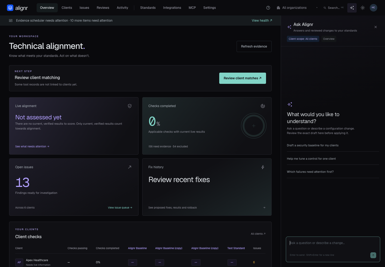Toggle the light/dark theme sun icon
This screenshot has height=267, width=385.
[x=363, y=8]
